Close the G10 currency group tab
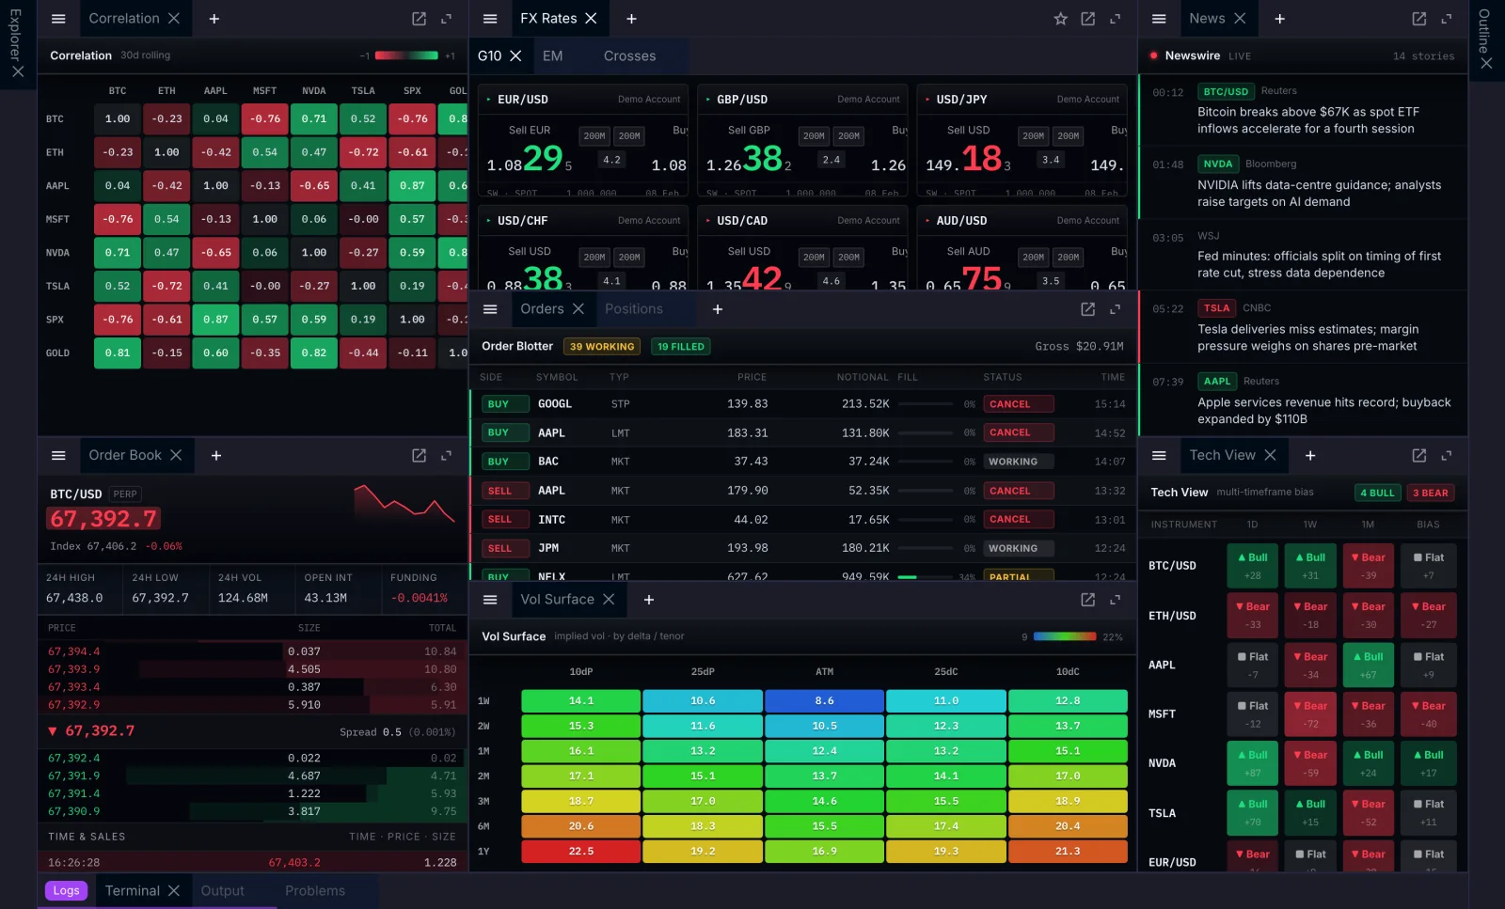Image resolution: width=1505 pixels, height=909 pixels. (515, 56)
